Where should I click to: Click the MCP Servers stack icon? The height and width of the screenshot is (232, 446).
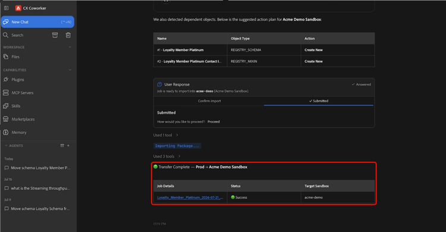[6, 93]
